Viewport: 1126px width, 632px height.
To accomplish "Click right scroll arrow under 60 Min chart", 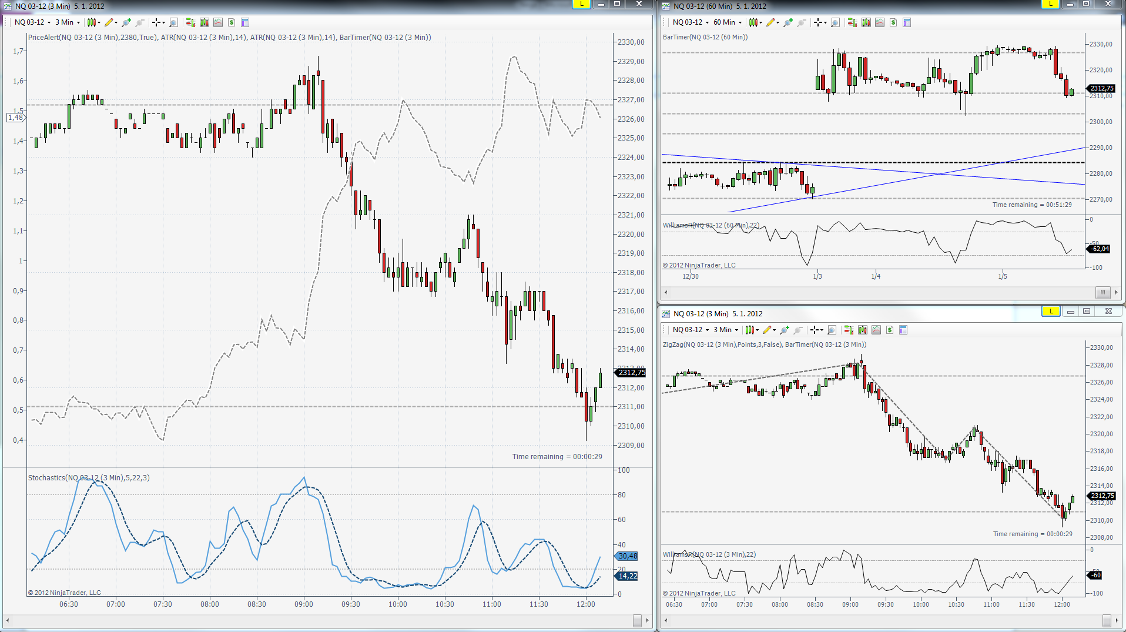I will [x=1117, y=292].
